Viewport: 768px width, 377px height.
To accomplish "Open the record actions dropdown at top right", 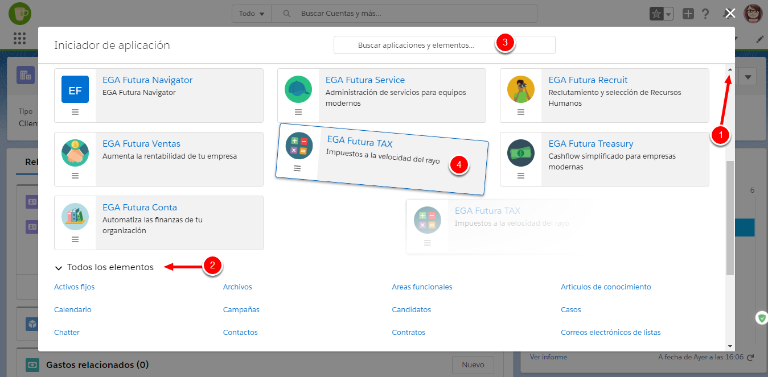I will [x=748, y=77].
